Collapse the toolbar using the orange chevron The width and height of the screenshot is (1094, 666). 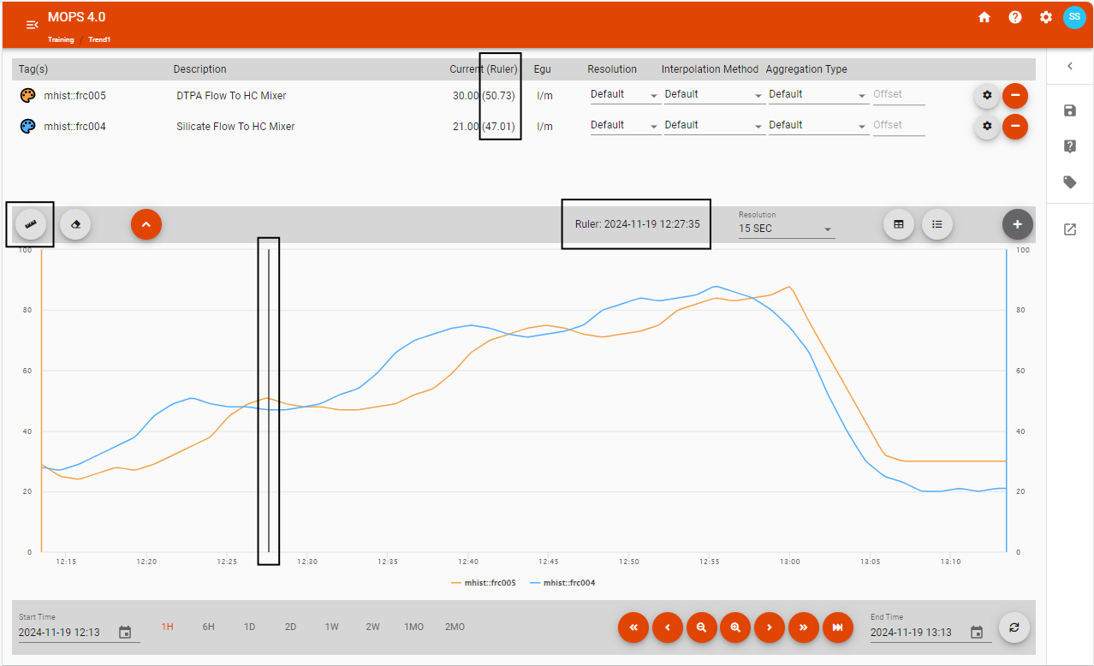click(x=146, y=224)
